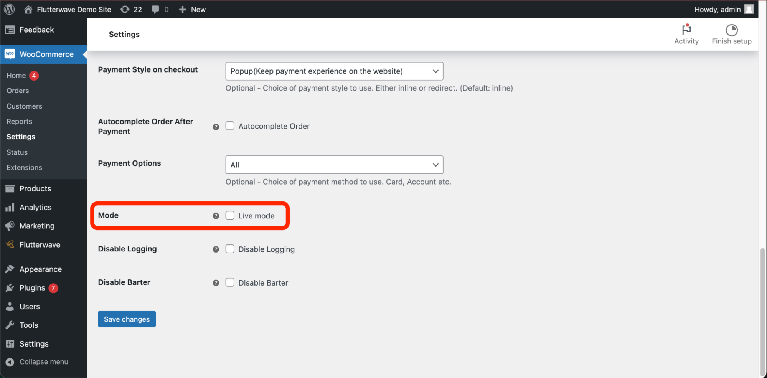This screenshot has width=767, height=378.
Task: Show help tooltip for Autocomplete Order
Action: 216,127
